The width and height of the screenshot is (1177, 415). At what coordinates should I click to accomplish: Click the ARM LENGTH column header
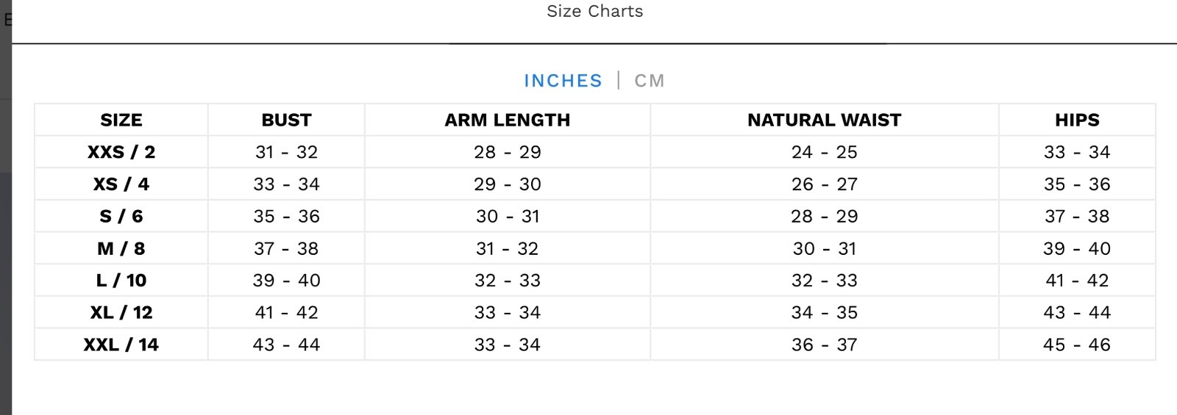[507, 120]
